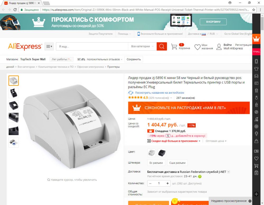Open the shopping cart icon
The height and width of the screenshot is (205, 264).
[x=174, y=46]
